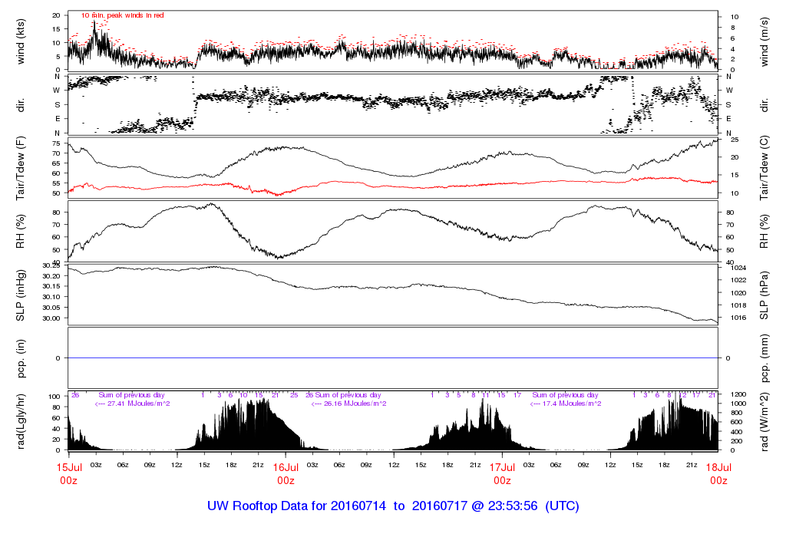The width and height of the screenshot is (786, 537).
Task: Select the "26.16 MJoules/m^2" radiation sum
Action: point(355,404)
